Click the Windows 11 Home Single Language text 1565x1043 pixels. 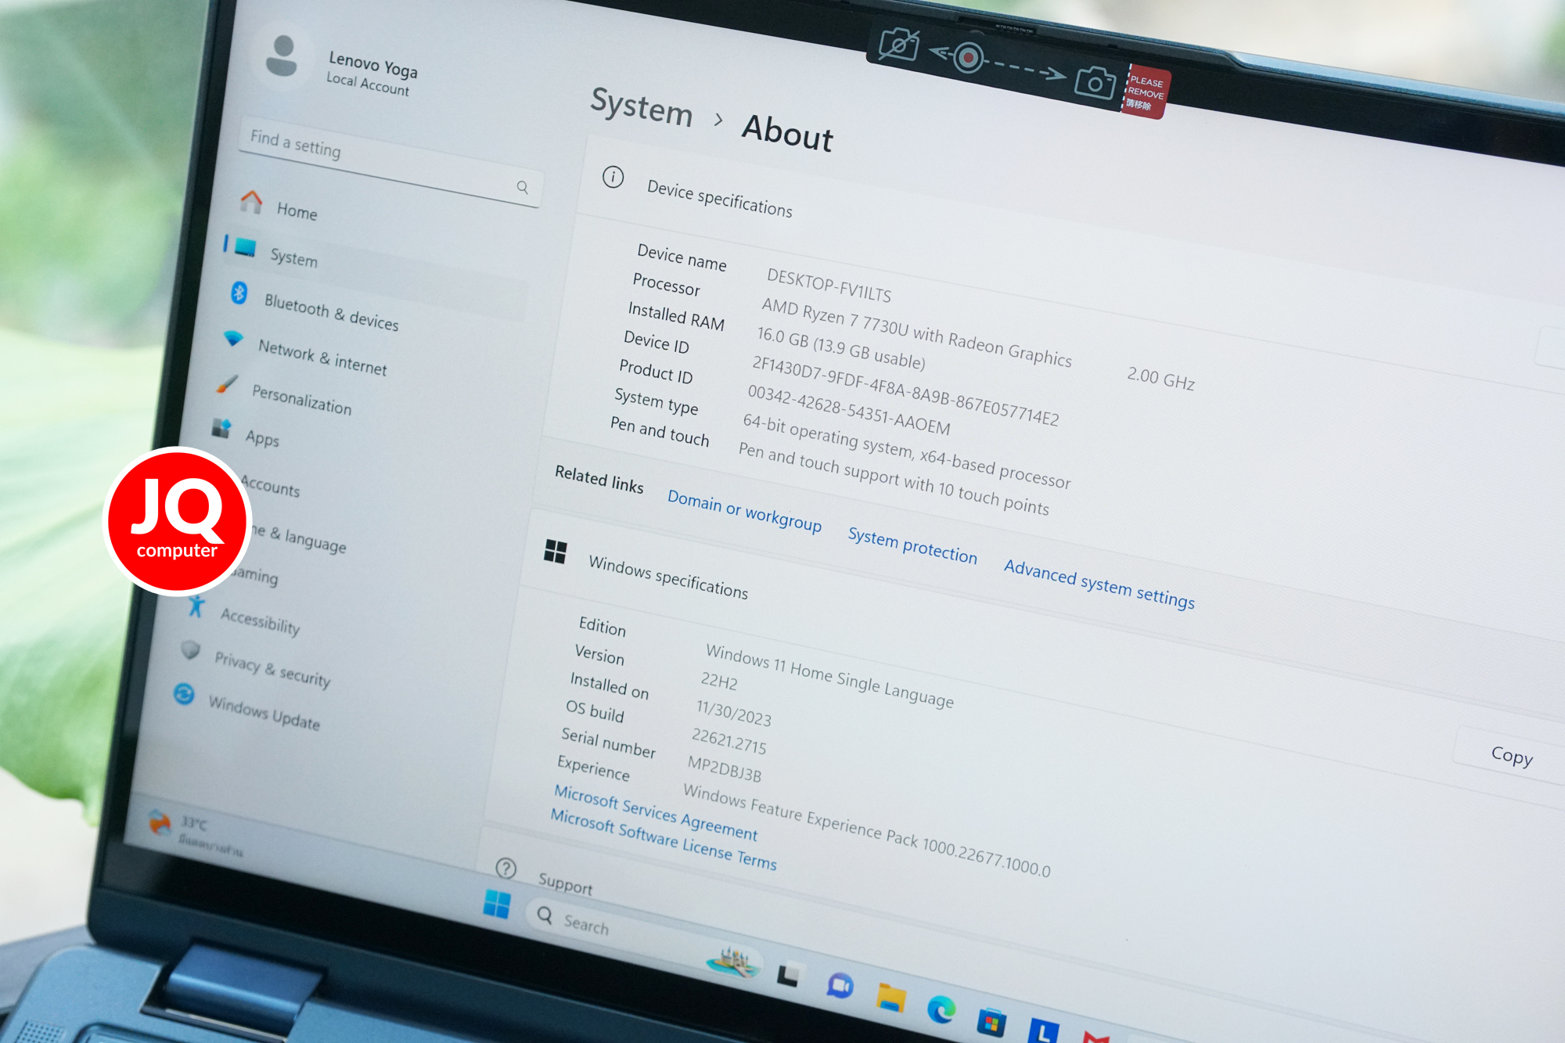(x=829, y=675)
